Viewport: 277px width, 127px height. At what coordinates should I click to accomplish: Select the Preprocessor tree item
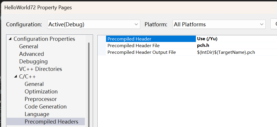[x=41, y=99]
